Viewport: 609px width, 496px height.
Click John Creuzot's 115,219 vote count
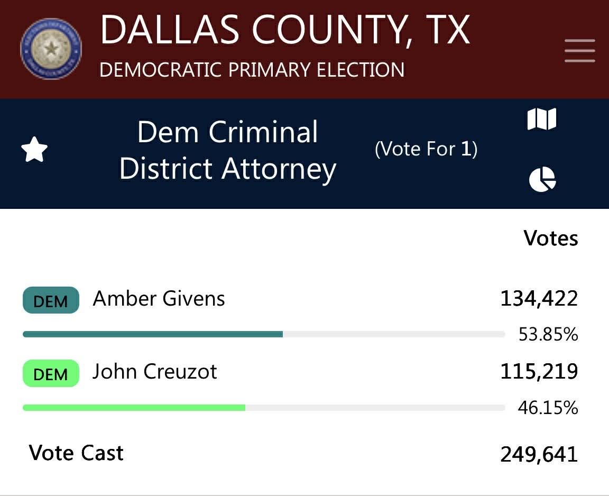(539, 372)
